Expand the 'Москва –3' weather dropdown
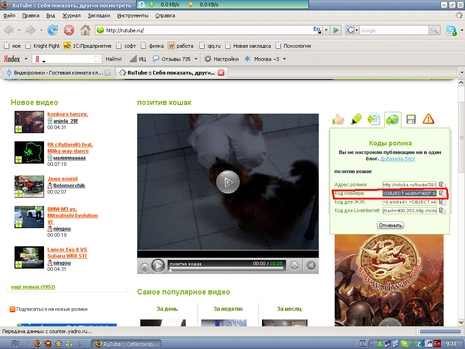The image size is (465, 349). 284,59
